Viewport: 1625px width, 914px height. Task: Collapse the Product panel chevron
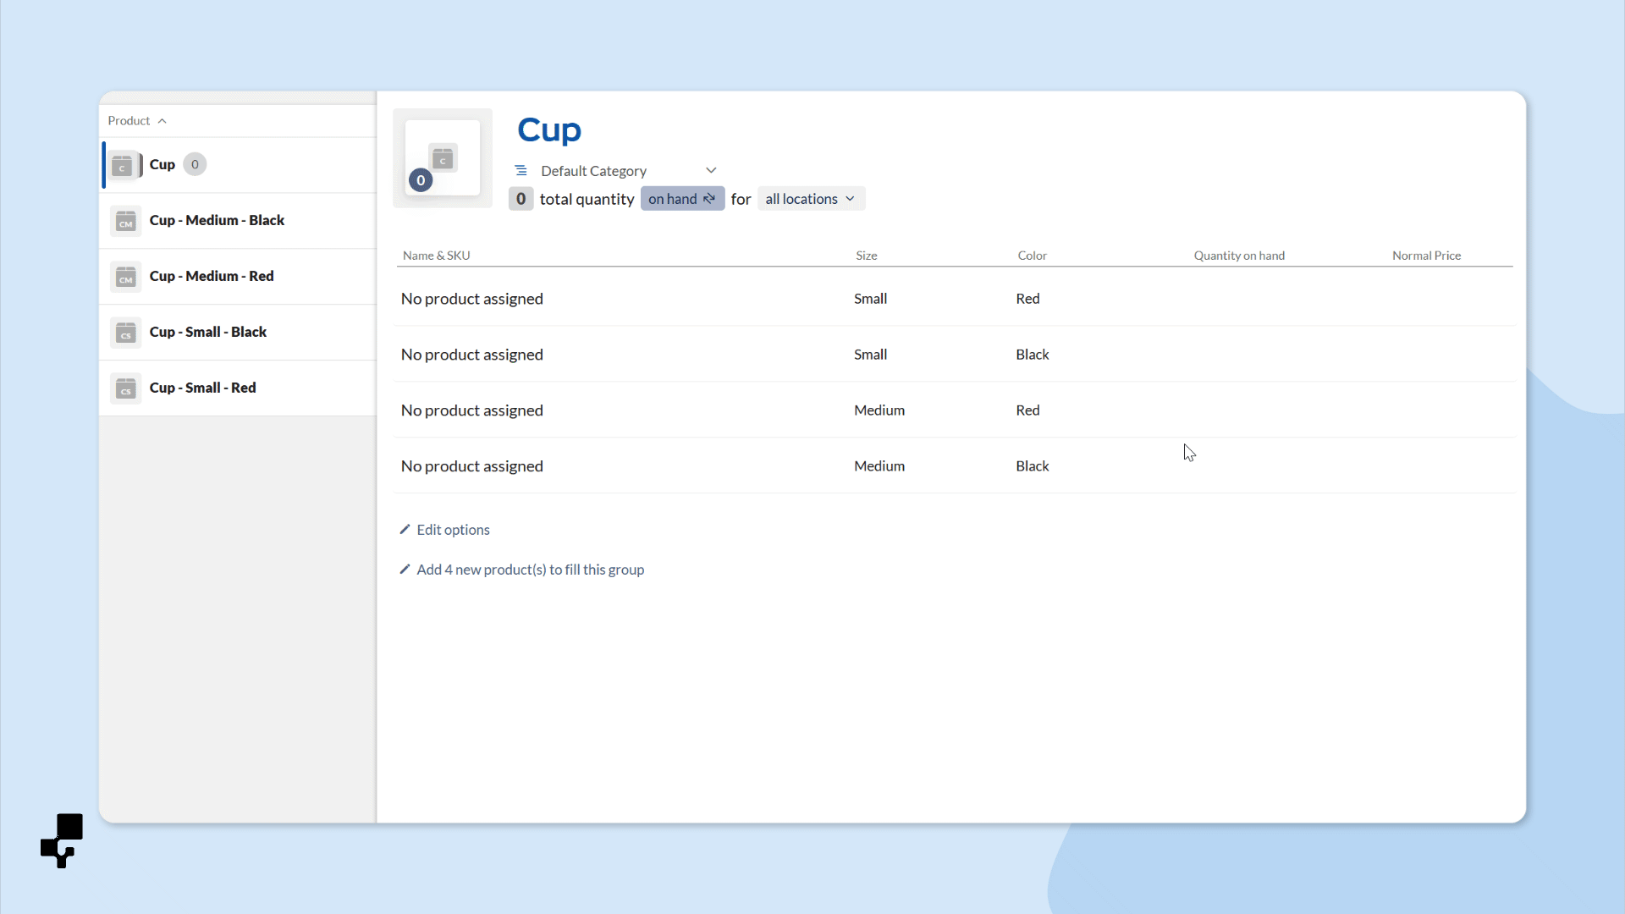point(162,120)
